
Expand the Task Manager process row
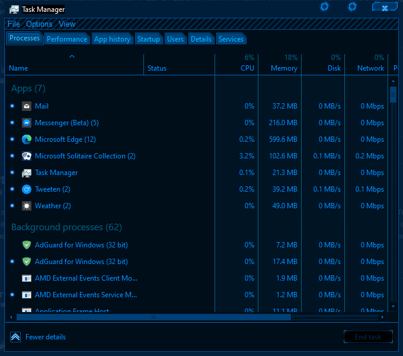point(12,173)
